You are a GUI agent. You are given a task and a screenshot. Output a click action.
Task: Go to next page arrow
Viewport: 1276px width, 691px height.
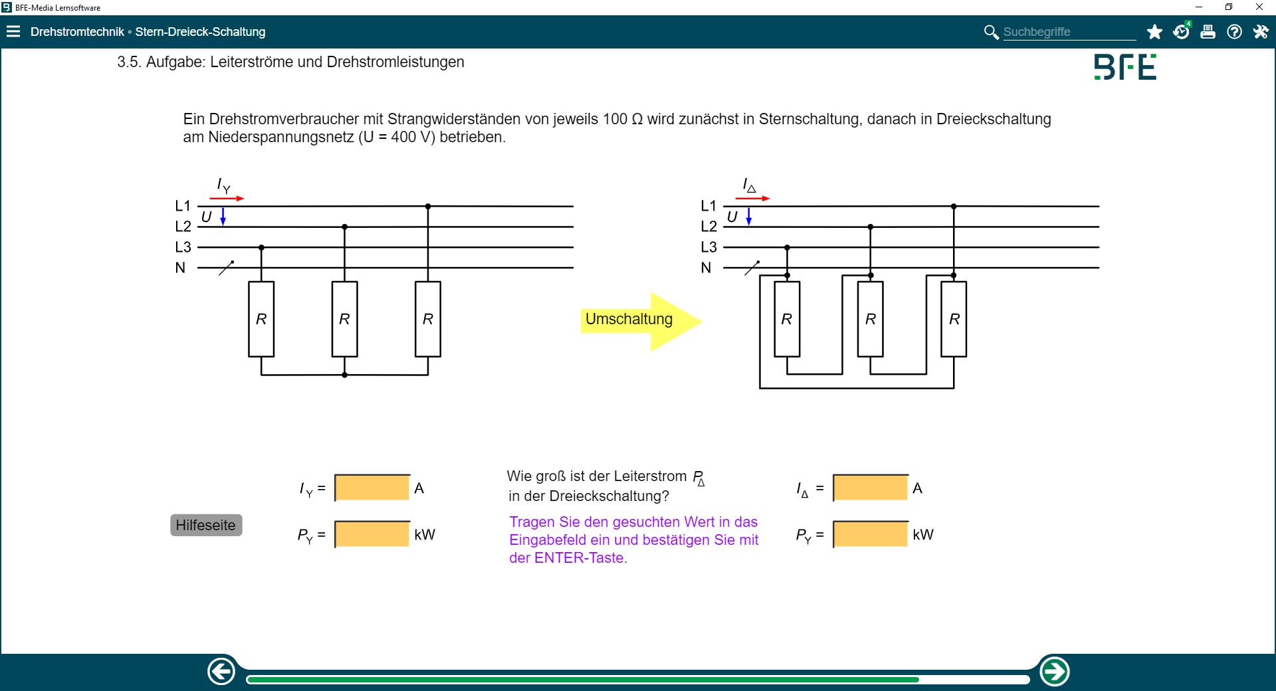(x=1054, y=671)
